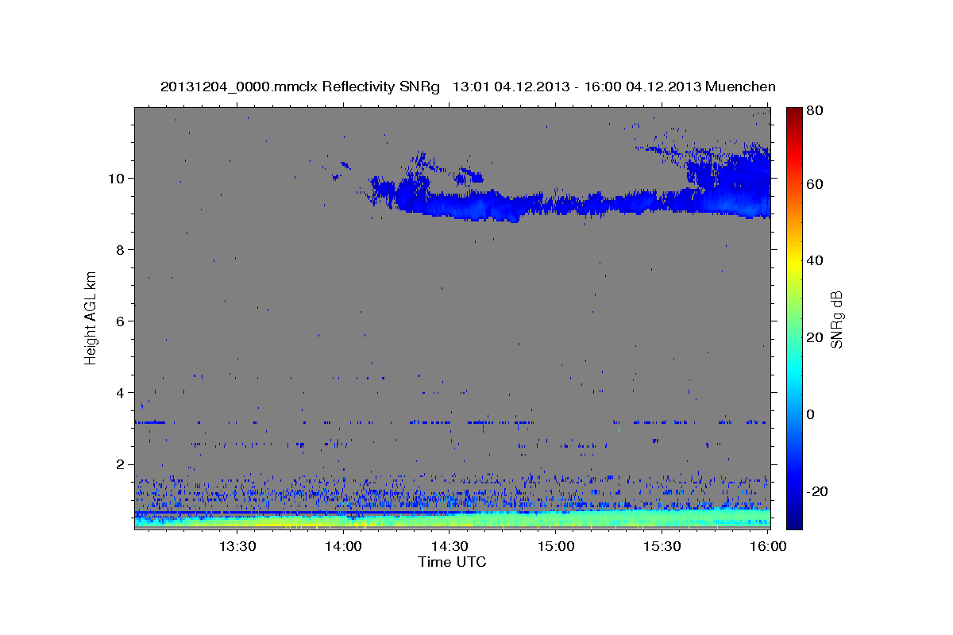
Task: Click the colorbar tick label 40
Action: point(814,260)
